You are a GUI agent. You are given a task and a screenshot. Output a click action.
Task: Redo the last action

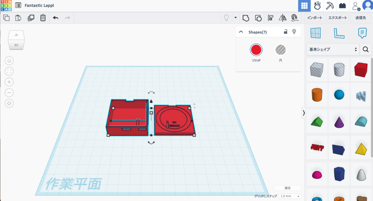[68, 18]
